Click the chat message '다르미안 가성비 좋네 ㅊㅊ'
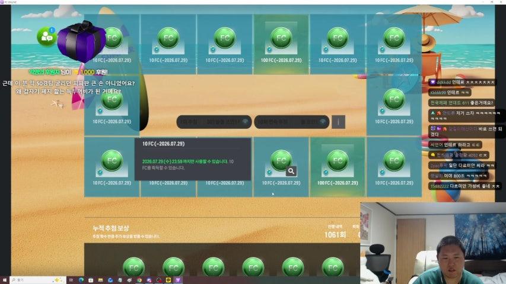The image size is (506, 284). click(465, 186)
